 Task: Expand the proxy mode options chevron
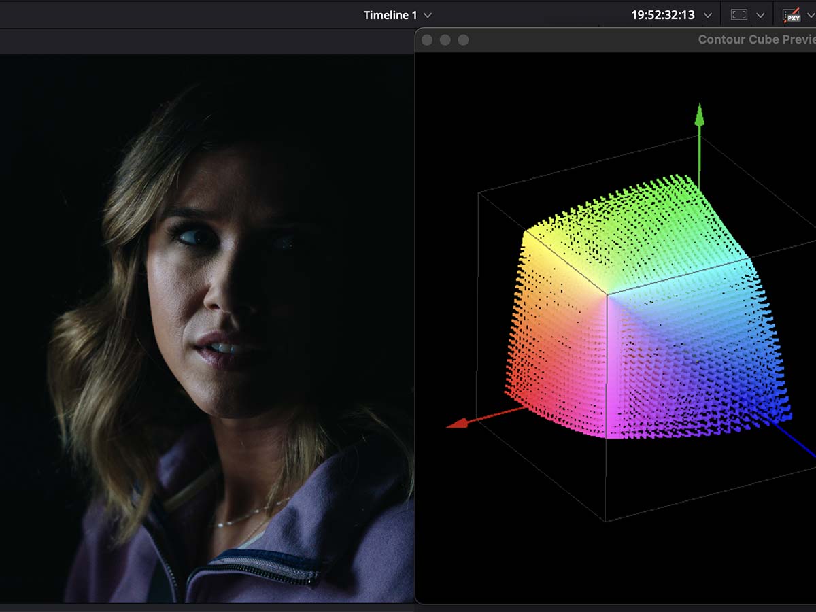tap(810, 15)
